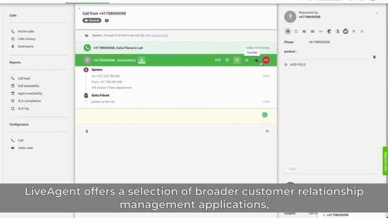Select the second window tab icon in contact panel

point(296,31)
